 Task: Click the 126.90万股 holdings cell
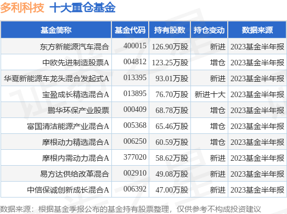[170, 47]
